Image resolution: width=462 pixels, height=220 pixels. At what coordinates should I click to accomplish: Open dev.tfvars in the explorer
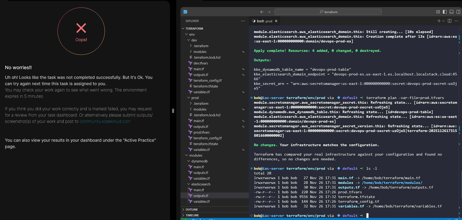[201, 63]
